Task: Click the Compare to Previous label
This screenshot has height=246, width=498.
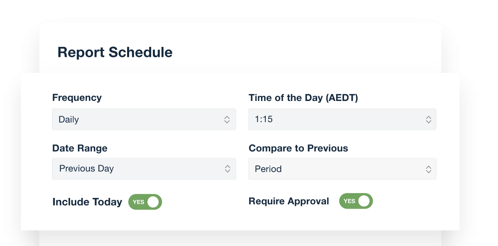Action: [298, 148]
